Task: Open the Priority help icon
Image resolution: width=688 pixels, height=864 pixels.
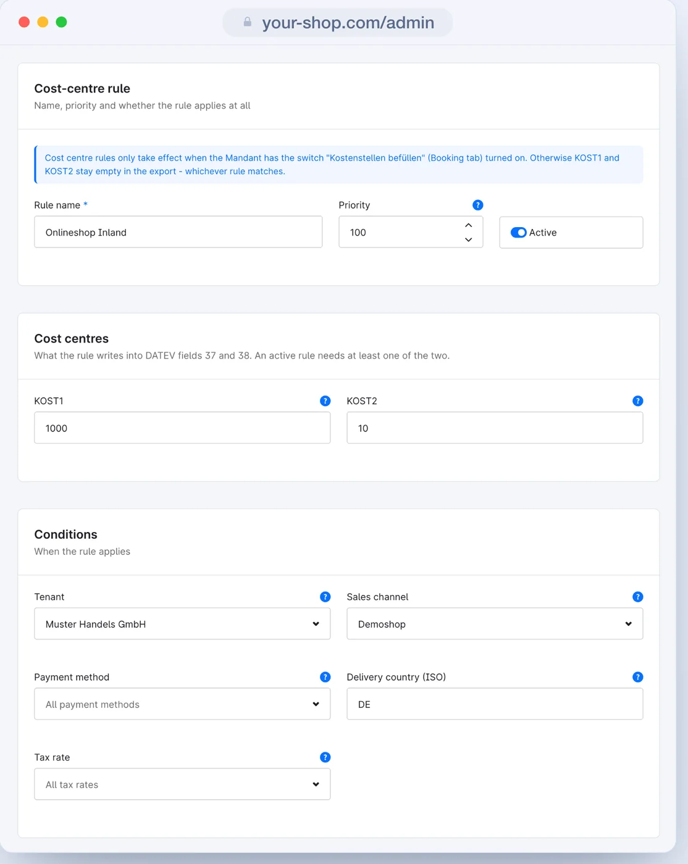Action: point(477,205)
